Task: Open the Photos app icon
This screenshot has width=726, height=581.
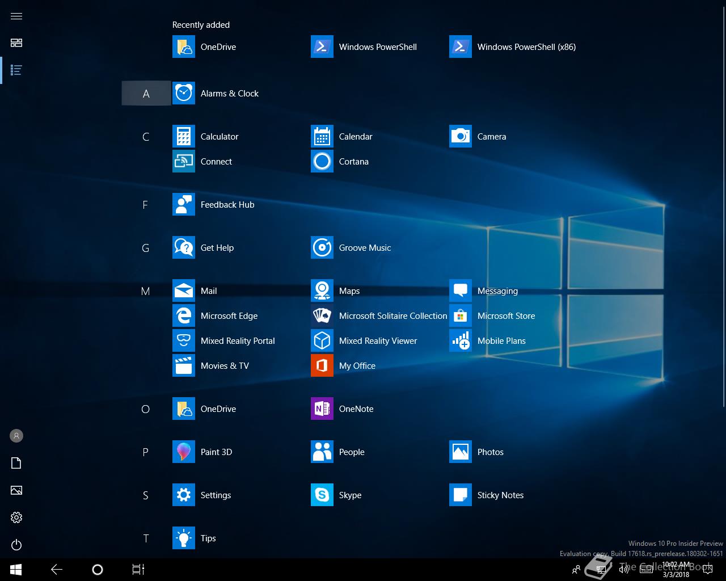Action: pos(461,452)
